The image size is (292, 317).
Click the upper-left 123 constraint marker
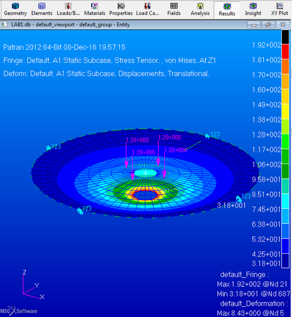54,147
